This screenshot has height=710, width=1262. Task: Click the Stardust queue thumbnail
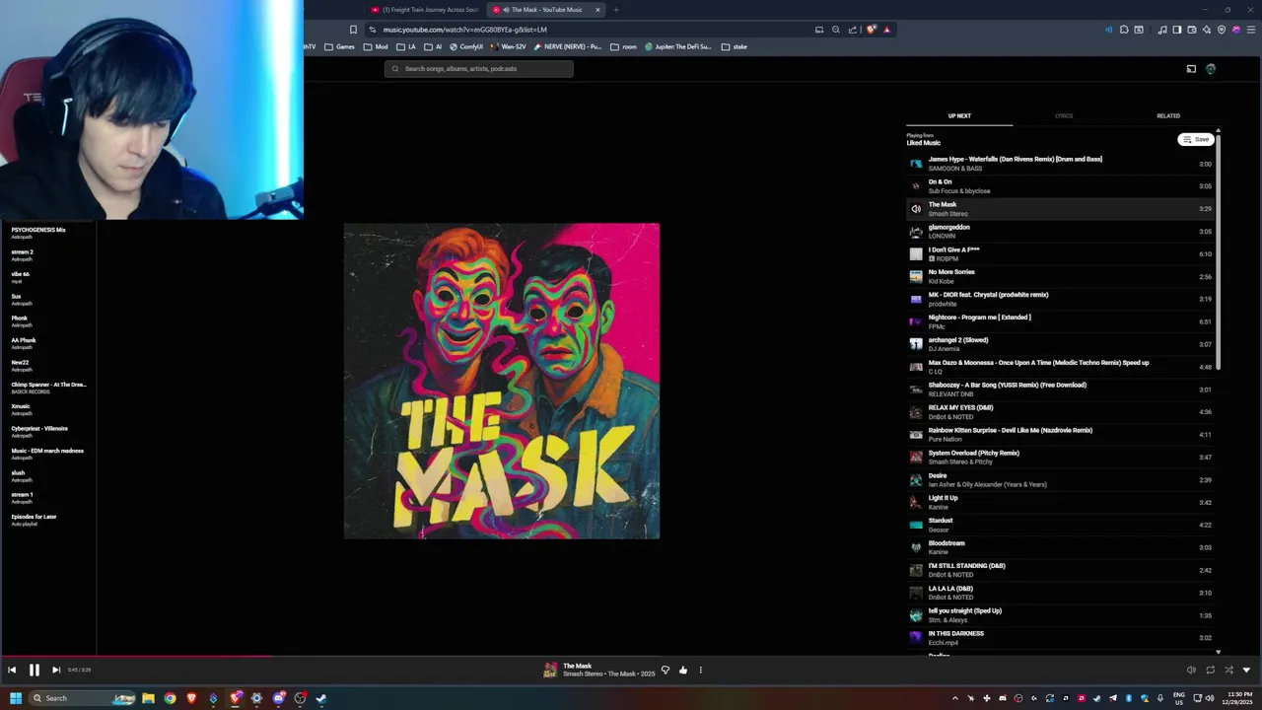point(916,525)
